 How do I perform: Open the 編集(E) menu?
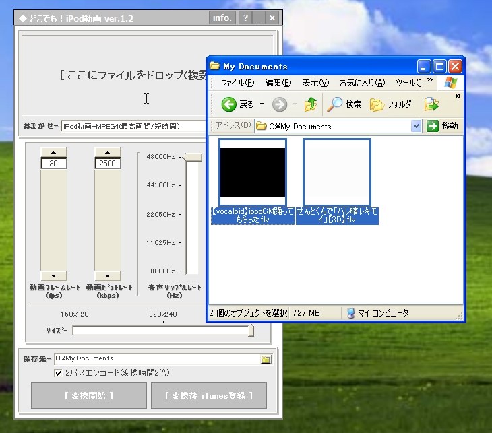pyautogui.click(x=278, y=83)
